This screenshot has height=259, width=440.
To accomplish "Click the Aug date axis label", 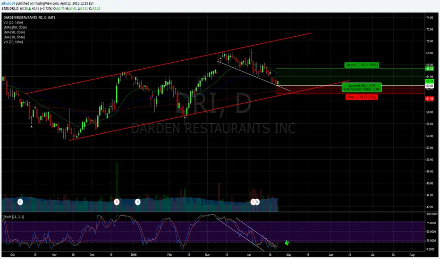I will (412, 255).
